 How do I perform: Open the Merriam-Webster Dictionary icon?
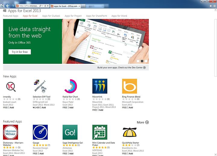tap(11, 132)
